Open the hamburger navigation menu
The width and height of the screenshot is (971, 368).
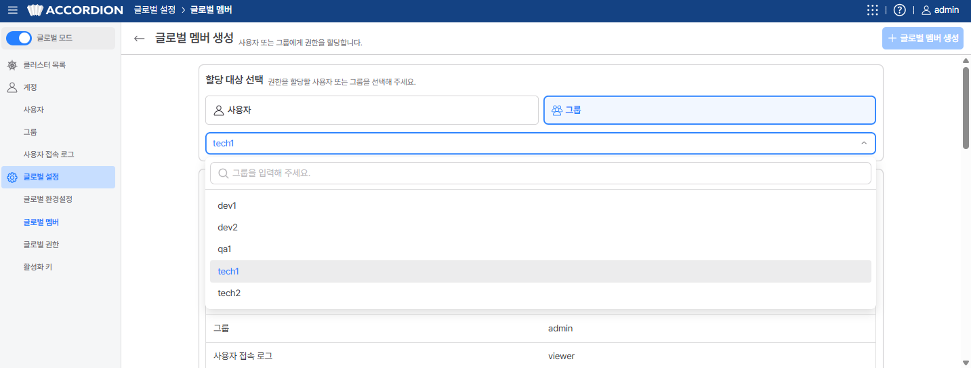pos(12,10)
